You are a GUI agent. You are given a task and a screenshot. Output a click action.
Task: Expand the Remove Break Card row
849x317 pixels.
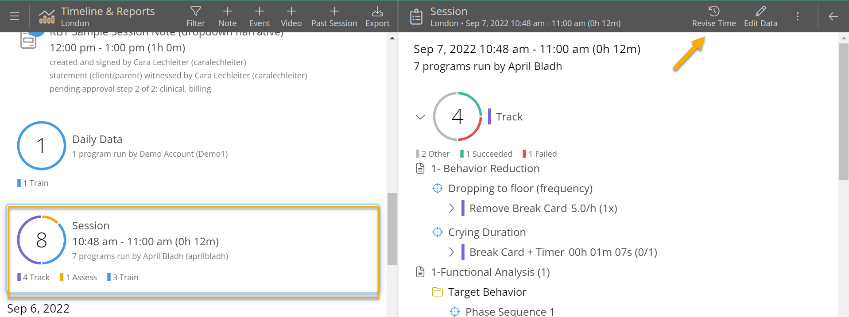[x=451, y=208]
